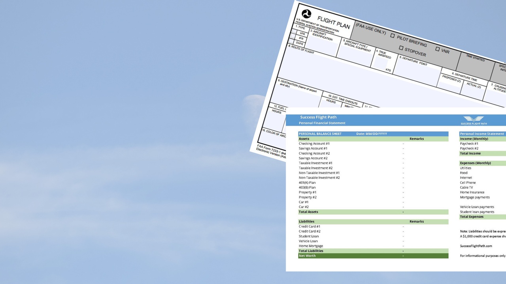The height and width of the screenshot is (284, 506).
Task: Select the 'Home Mortgage' row
Action: pyautogui.click(x=373, y=246)
